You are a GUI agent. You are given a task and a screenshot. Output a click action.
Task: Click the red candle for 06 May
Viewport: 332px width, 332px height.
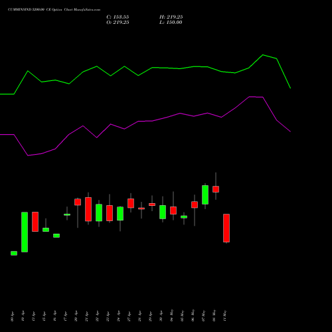coord(195,205)
